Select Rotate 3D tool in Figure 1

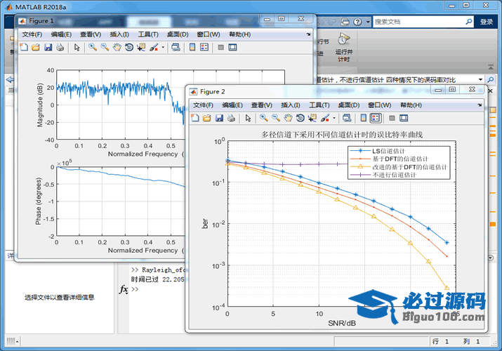click(128, 48)
